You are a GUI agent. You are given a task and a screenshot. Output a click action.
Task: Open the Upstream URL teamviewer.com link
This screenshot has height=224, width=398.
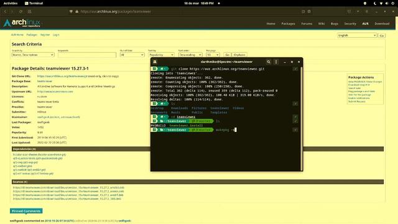[55, 91]
